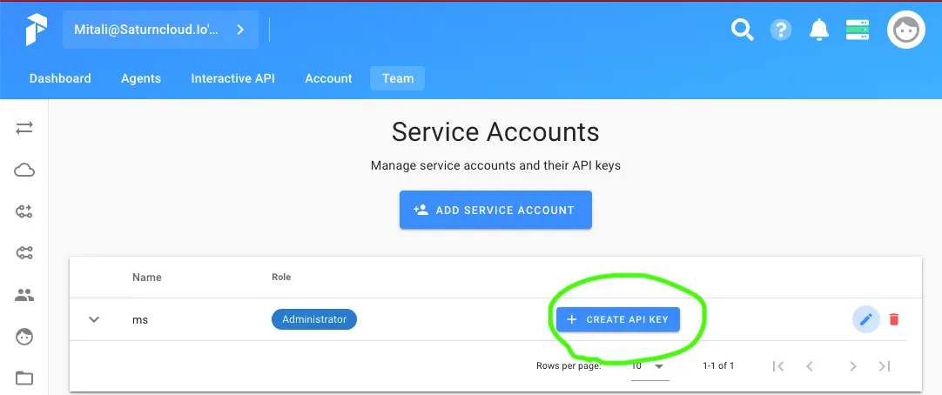The image size is (942, 395).
Task: Go to the Interactive API tab
Action: [x=232, y=78]
